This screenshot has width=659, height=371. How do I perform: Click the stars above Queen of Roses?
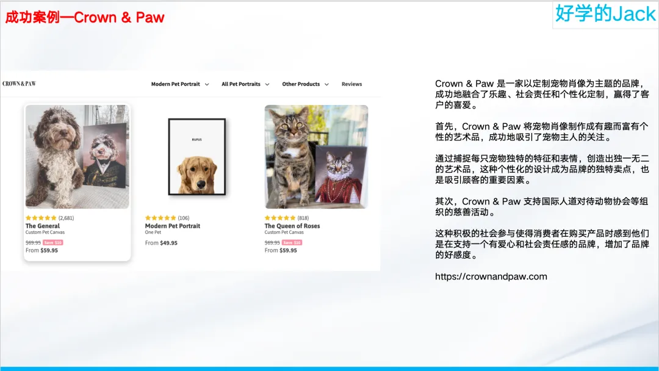pos(280,218)
